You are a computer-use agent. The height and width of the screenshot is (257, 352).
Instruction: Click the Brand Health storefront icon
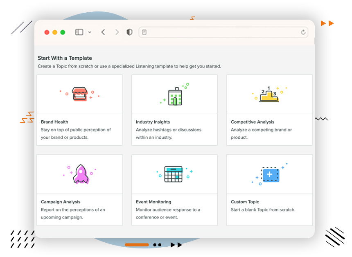(x=79, y=94)
